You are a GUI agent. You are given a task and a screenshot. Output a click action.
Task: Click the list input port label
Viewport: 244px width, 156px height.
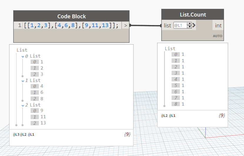167,25
